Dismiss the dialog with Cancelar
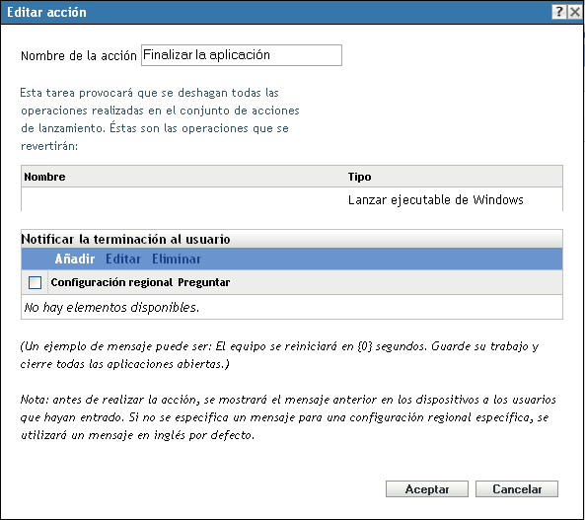This screenshot has height=520, width=585. [x=517, y=489]
